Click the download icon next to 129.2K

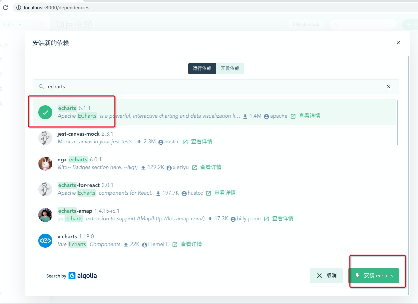(143, 168)
